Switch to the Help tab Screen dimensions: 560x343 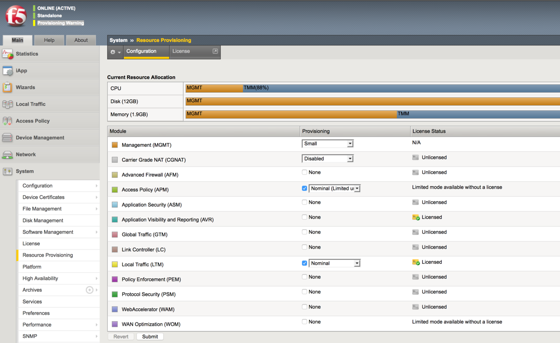pyautogui.click(x=49, y=40)
